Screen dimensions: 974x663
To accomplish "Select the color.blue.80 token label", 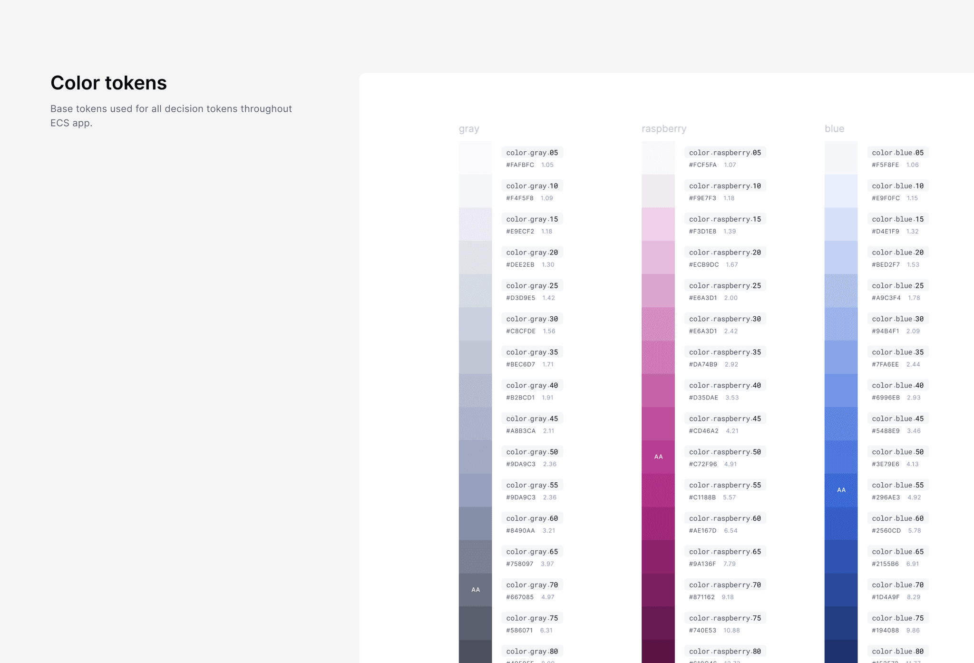I will click(x=897, y=651).
